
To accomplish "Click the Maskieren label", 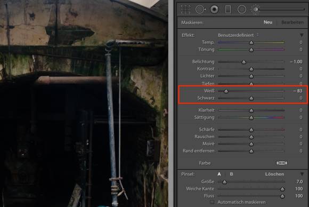I will coord(192,22).
